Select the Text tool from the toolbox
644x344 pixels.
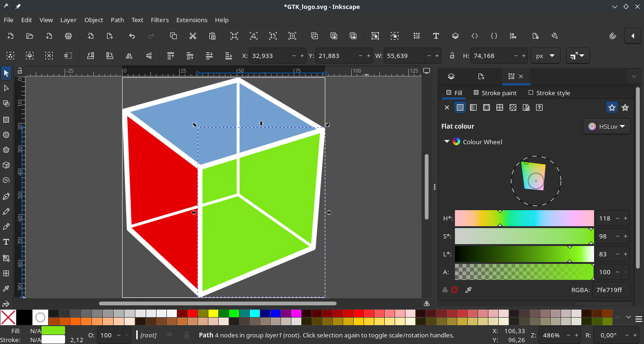pyautogui.click(x=6, y=242)
